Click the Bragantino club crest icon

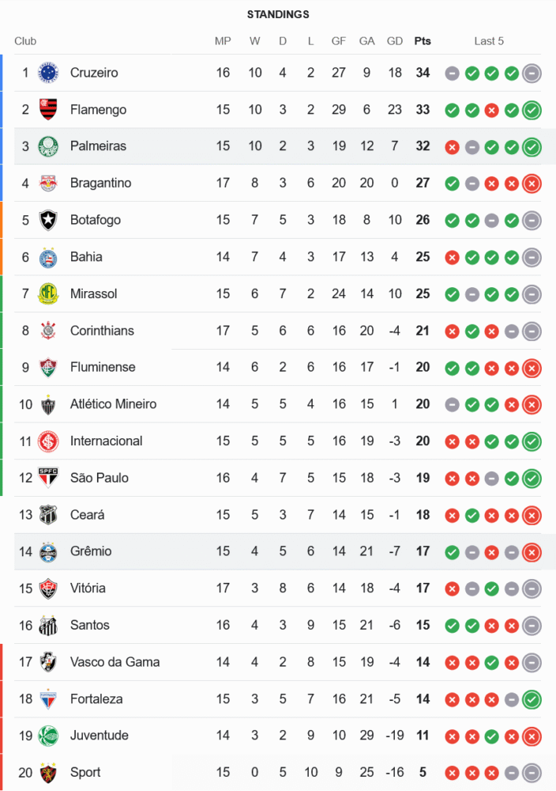pos(49,184)
